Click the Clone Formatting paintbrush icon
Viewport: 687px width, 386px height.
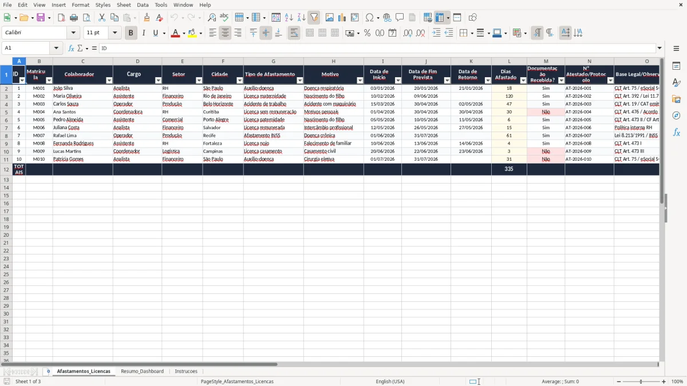[147, 18]
